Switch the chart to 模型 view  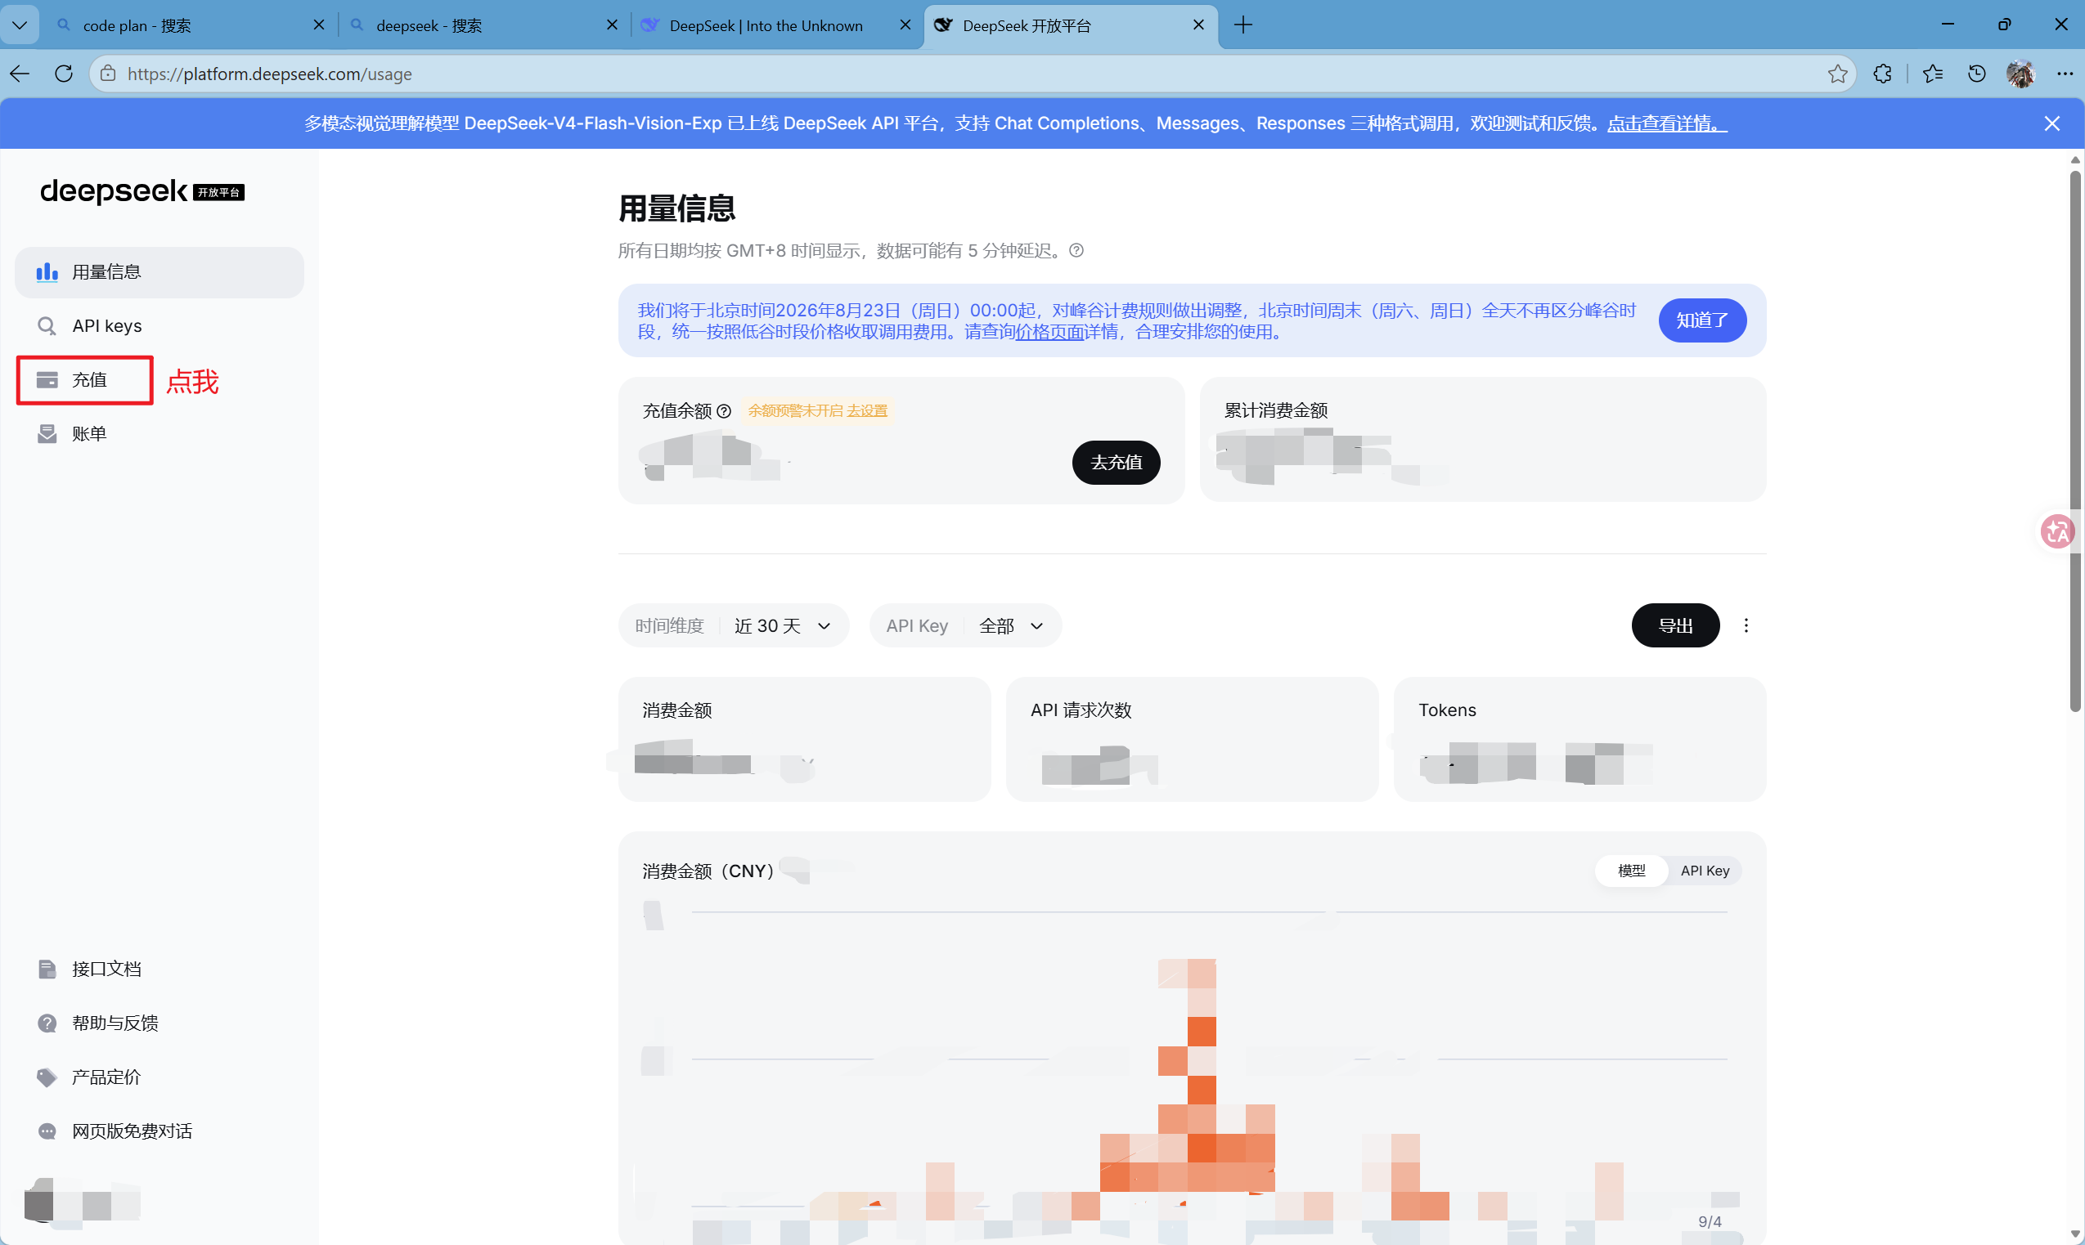pyautogui.click(x=1631, y=871)
